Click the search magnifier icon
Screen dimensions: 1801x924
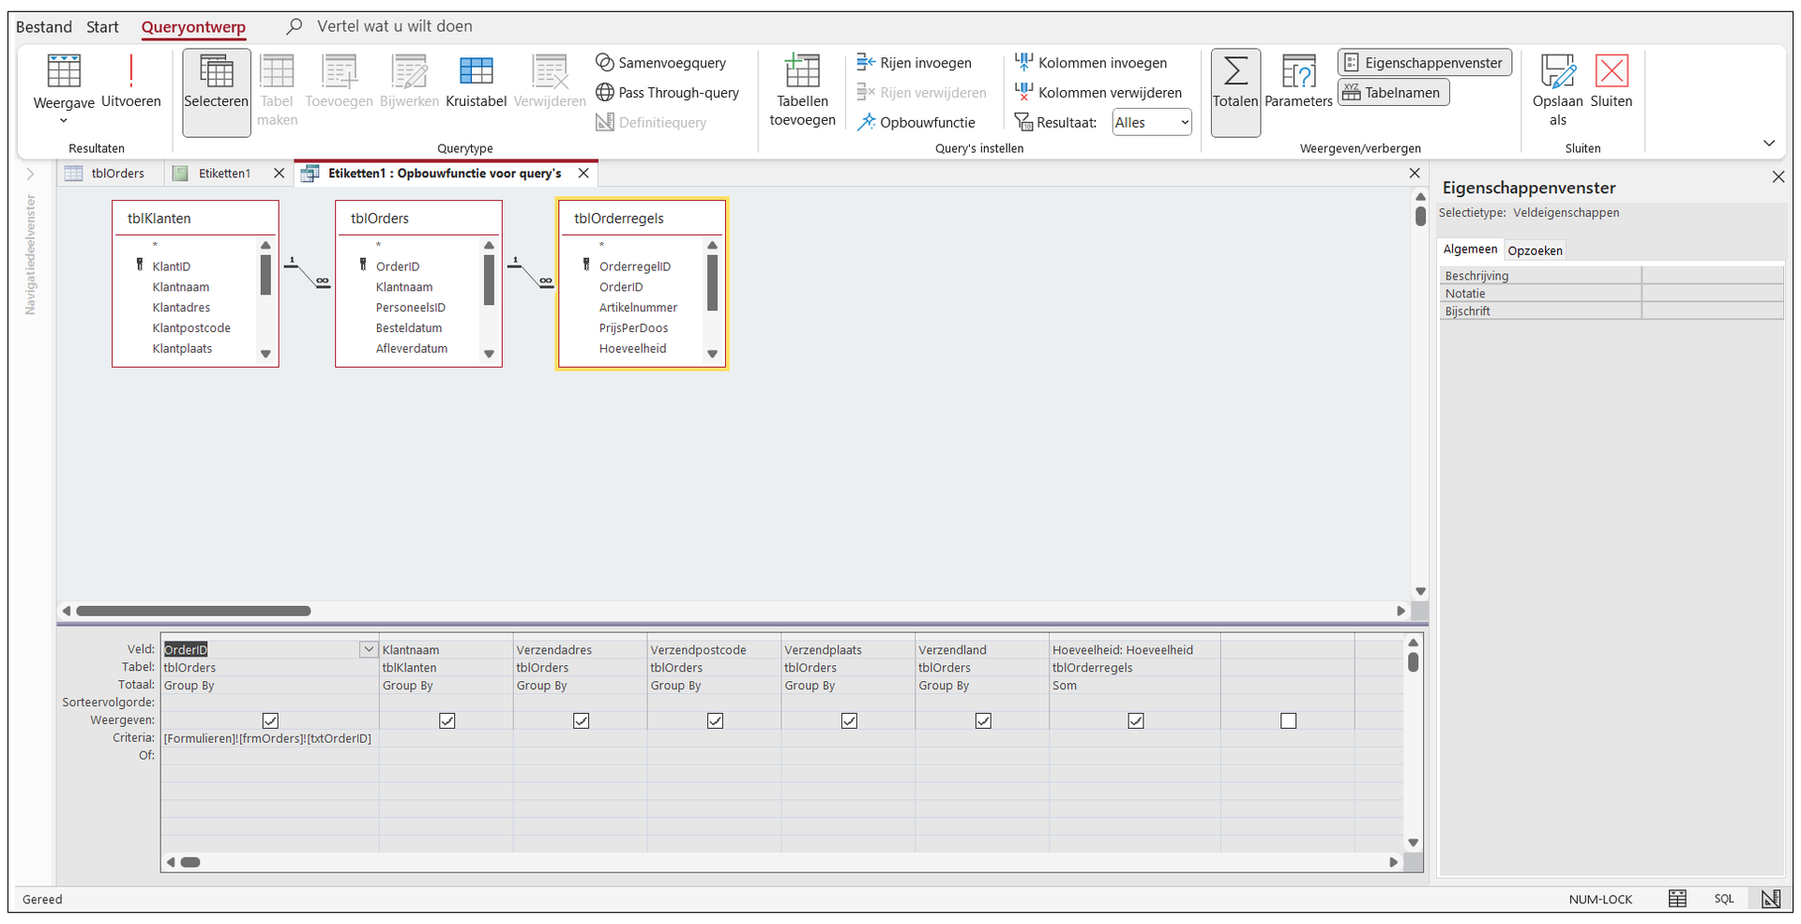(x=295, y=26)
